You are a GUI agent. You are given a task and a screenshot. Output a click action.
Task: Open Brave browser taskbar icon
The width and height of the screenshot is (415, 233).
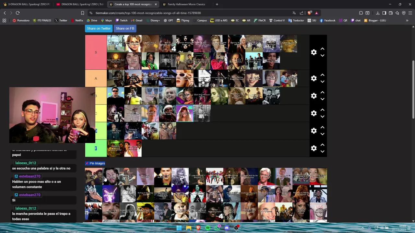point(198,228)
